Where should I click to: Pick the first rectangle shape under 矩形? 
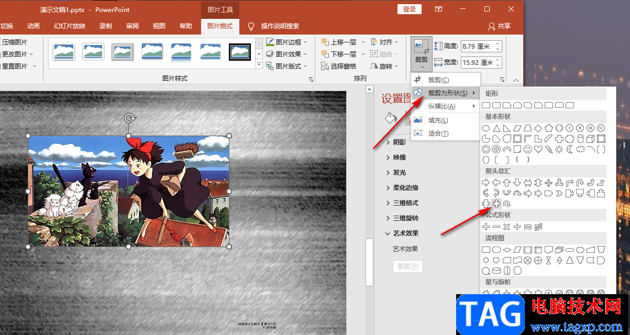click(x=486, y=105)
